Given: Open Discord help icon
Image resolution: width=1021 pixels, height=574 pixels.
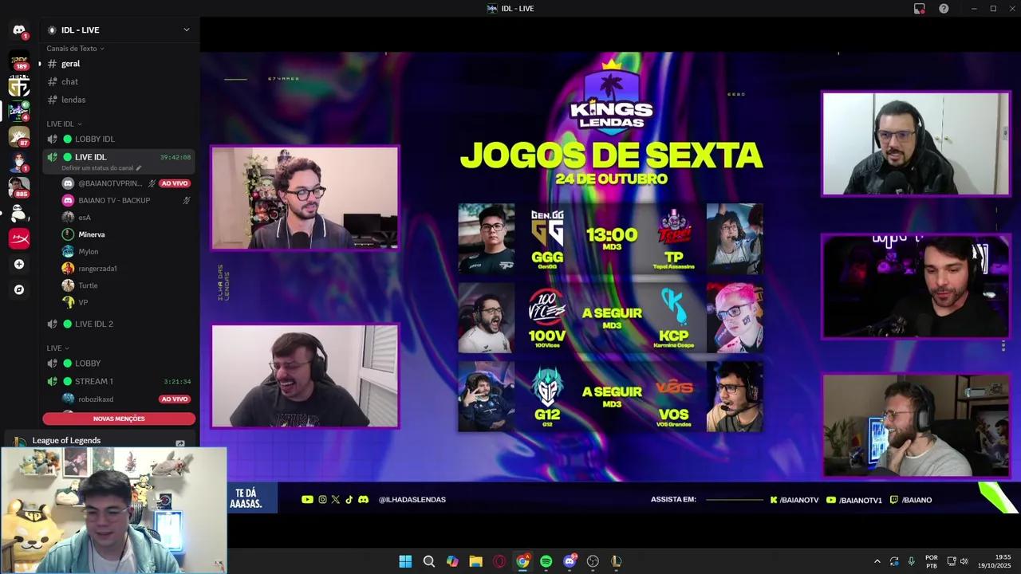Looking at the screenshot, I should [944, 9].
